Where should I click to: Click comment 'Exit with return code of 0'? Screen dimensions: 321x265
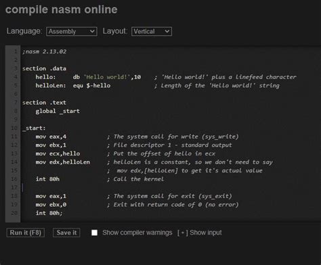[158, 205]
